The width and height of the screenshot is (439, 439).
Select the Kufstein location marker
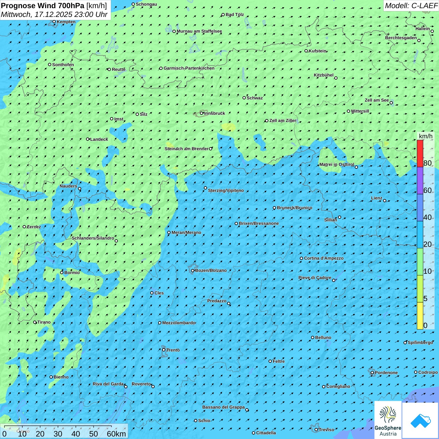click(x=306, y=51)
